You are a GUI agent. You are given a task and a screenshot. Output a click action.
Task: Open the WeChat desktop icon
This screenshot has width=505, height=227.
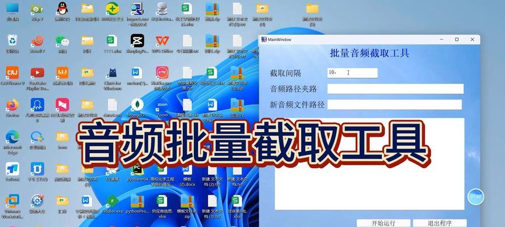pos(62,40)
